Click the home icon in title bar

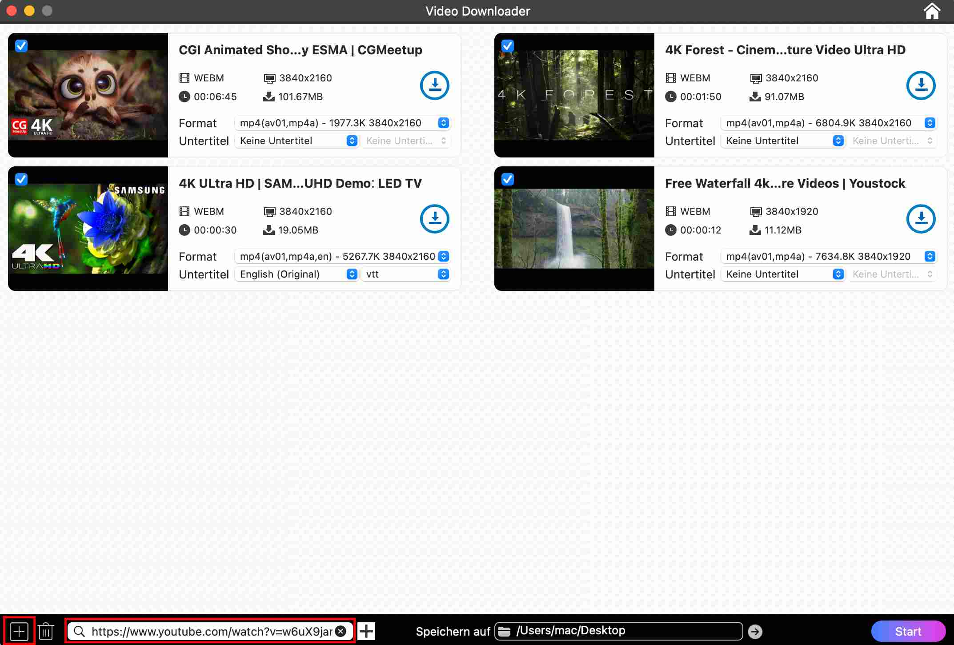tap(932, 11)
